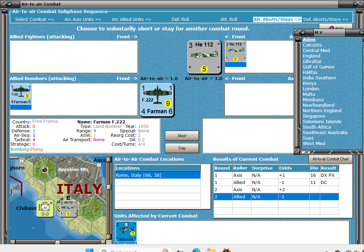
Task: Click the Locations list header
Action: coord(158,168)
